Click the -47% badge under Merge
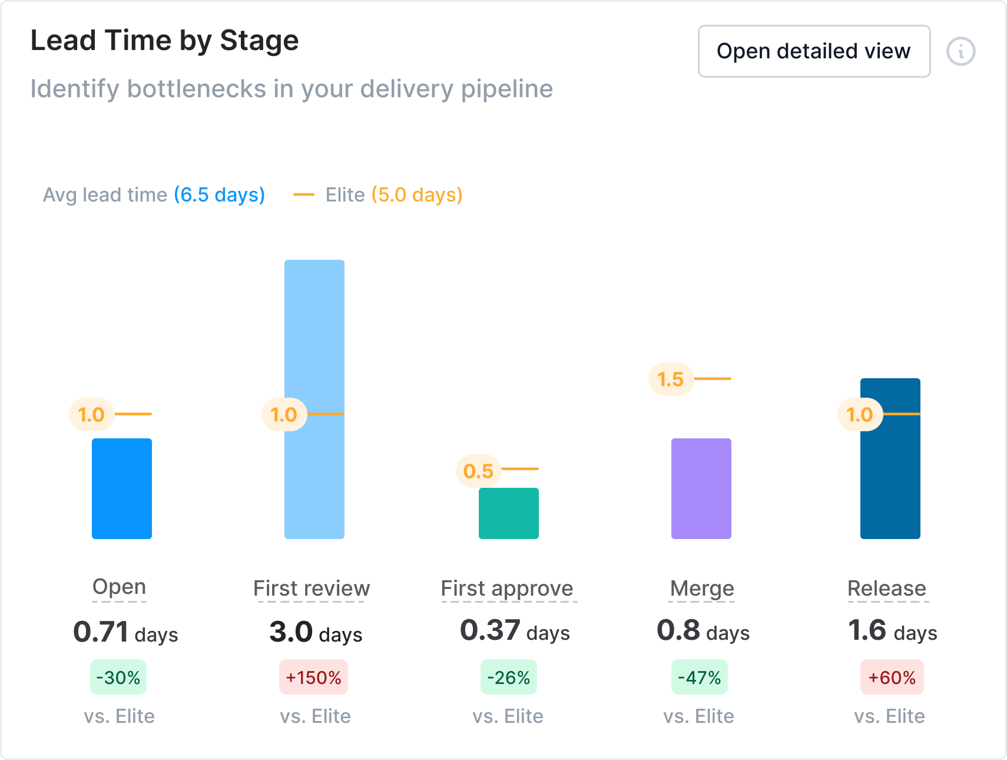1007x760 pixels. click(700, 678)
